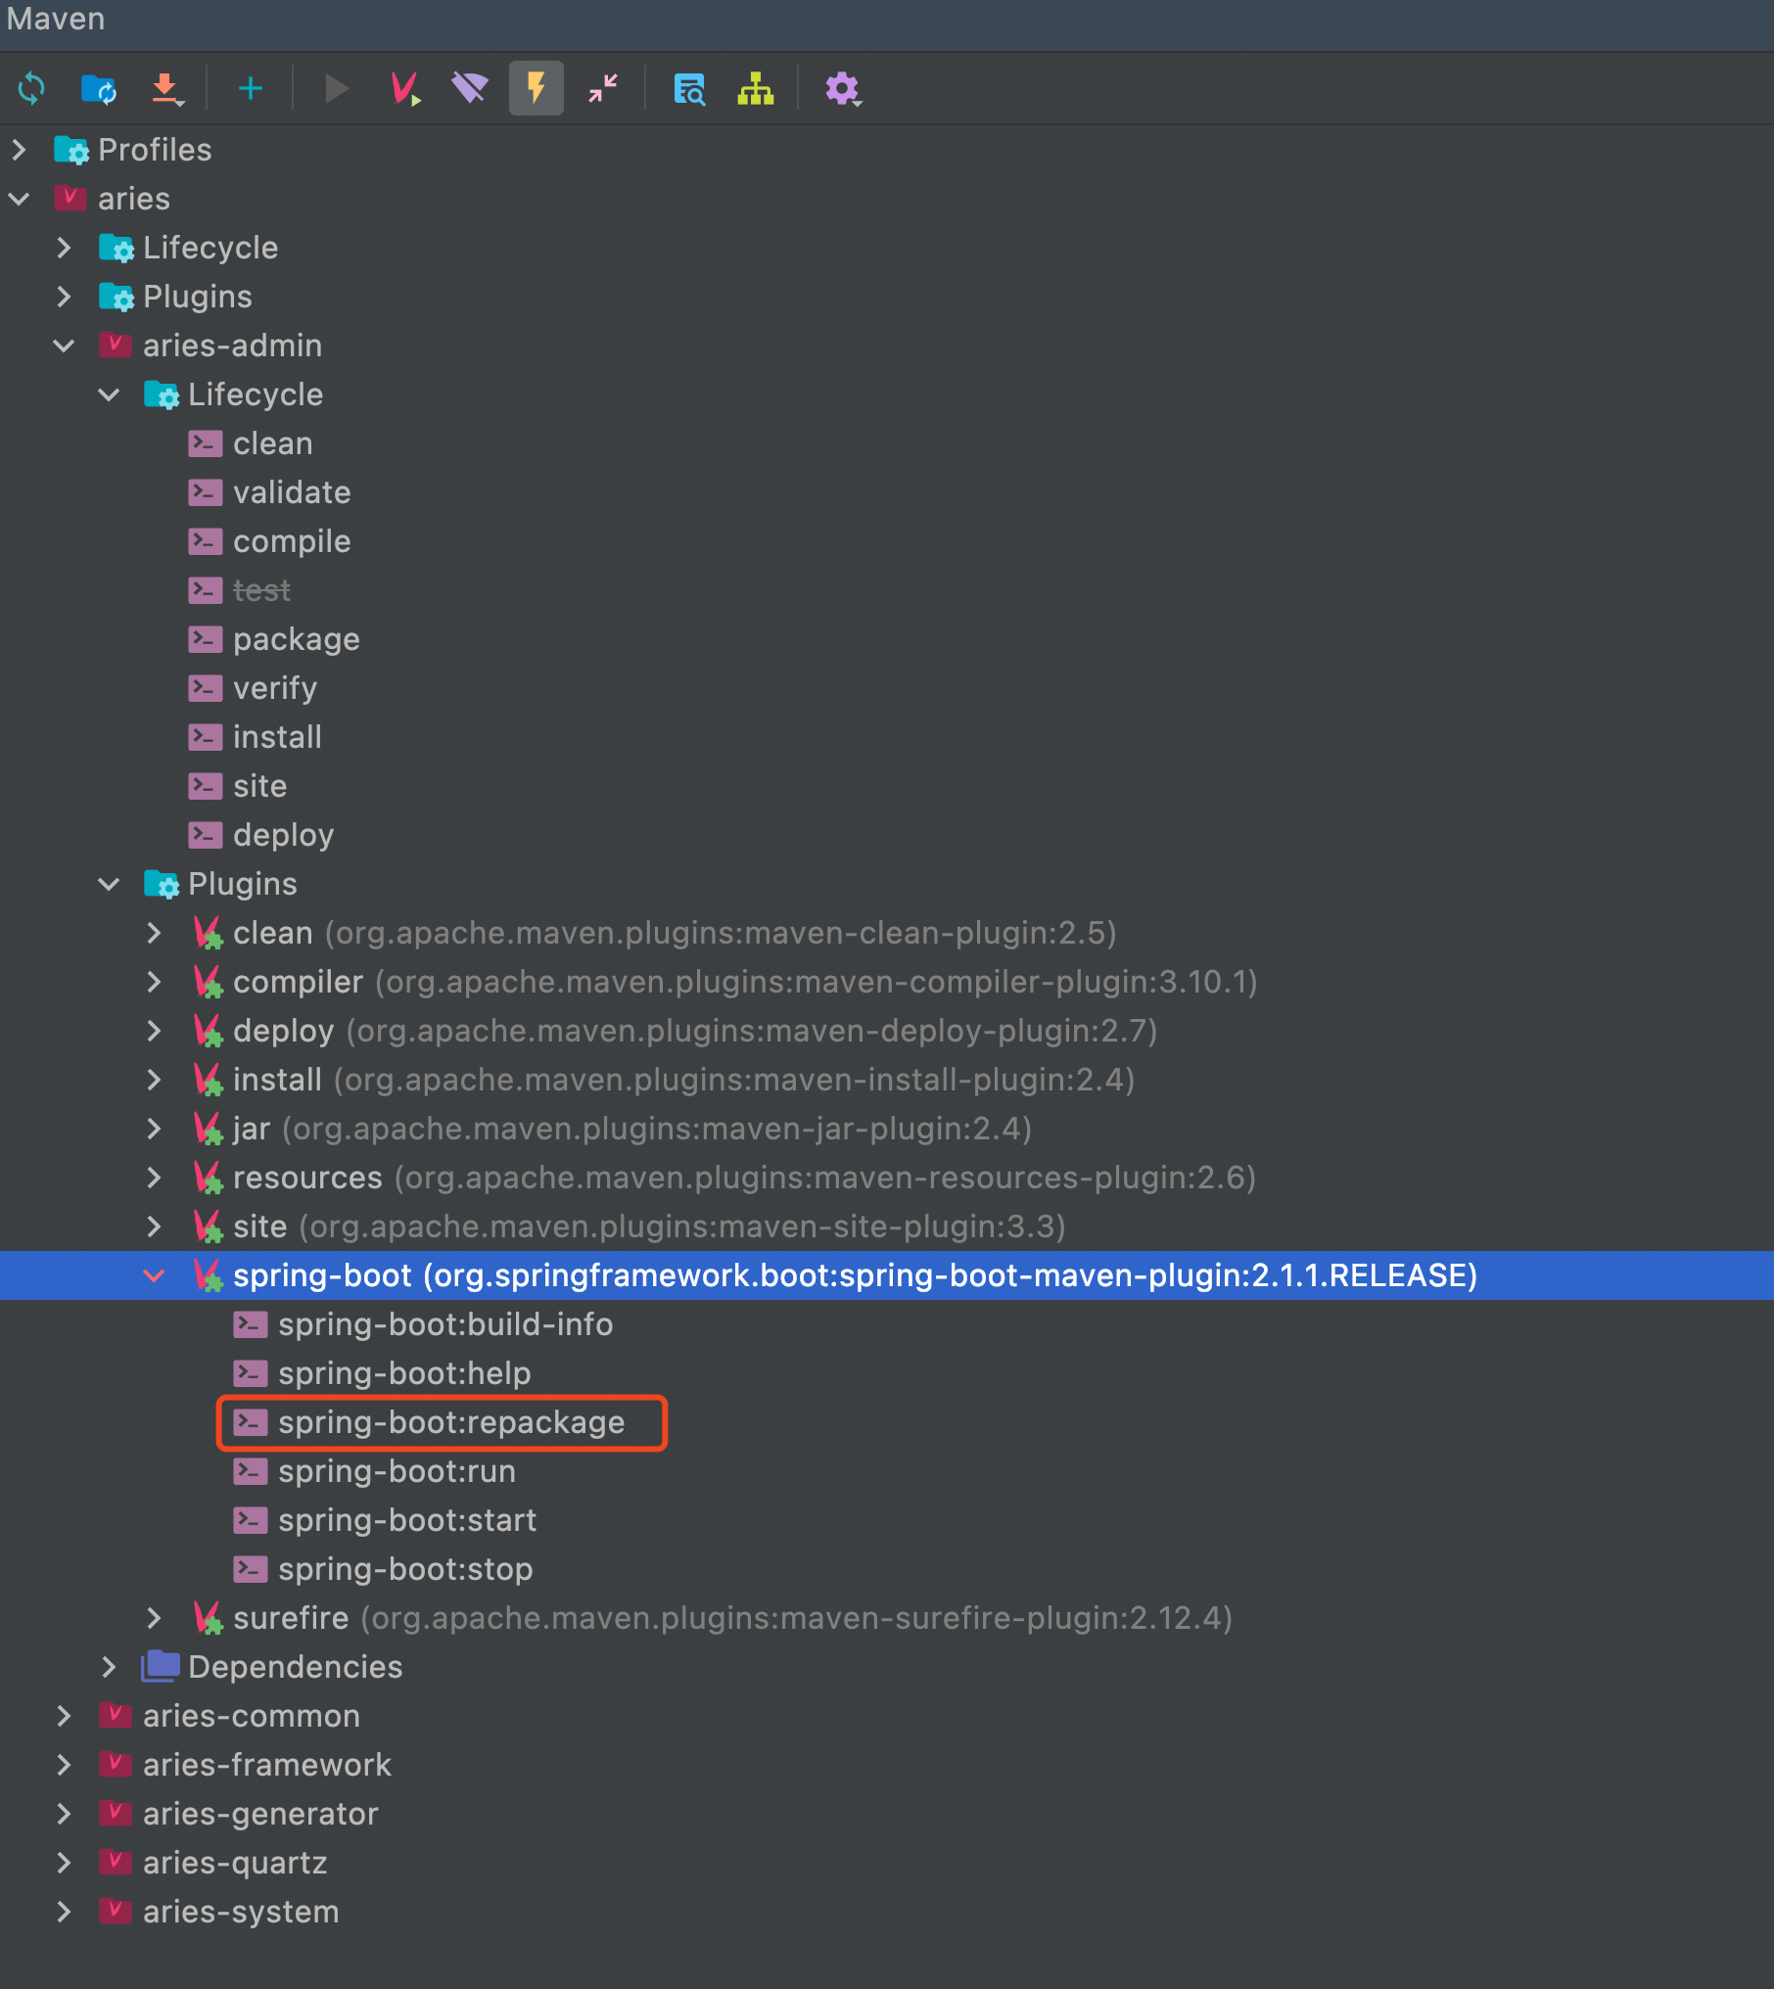Expand the aries-common module
Image resolution: width=1774 pixels, height=1989 pixels.
pos(64,1716)
